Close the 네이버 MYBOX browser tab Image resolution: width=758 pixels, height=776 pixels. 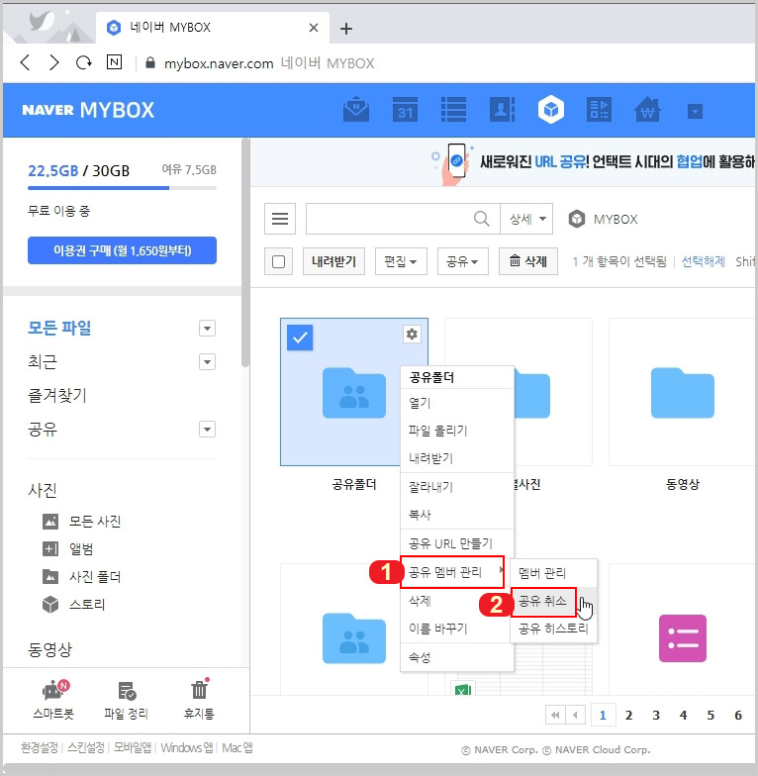tap(313, 28)
